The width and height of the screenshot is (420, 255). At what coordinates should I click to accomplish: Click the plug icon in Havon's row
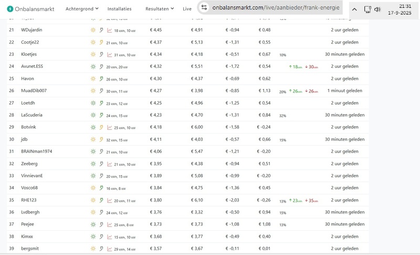(x=101, y=79)
